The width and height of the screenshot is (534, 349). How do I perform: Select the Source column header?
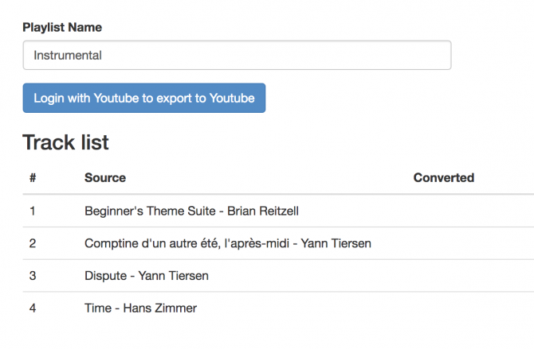click(105, 178)
